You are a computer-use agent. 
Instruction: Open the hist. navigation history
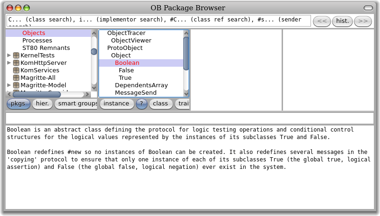click(342, 21)
